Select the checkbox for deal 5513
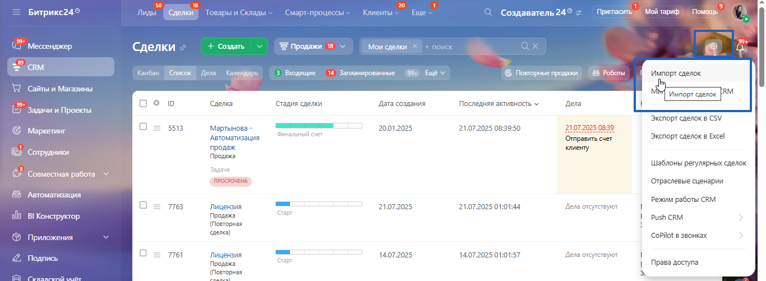 (x=143, y=127)
